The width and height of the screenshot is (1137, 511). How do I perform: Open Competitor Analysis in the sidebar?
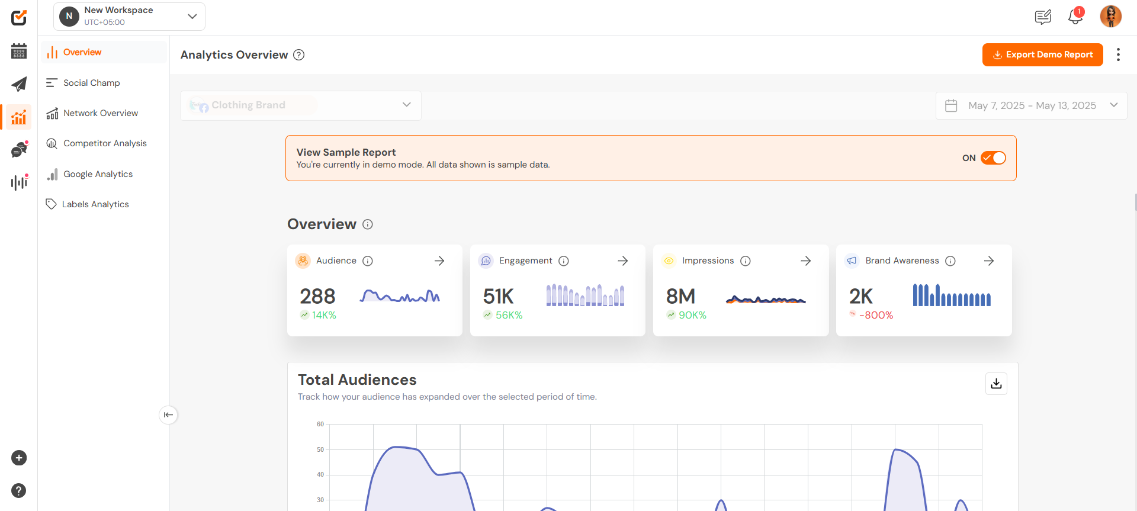click(104, 143)
